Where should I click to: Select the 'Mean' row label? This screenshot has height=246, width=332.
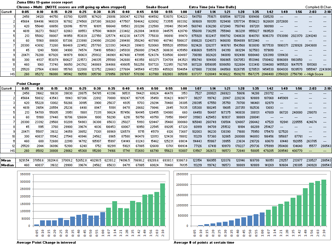point(6,160)
